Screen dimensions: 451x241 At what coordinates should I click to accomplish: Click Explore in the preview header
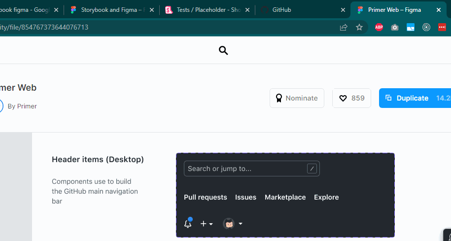pos(326,197)
